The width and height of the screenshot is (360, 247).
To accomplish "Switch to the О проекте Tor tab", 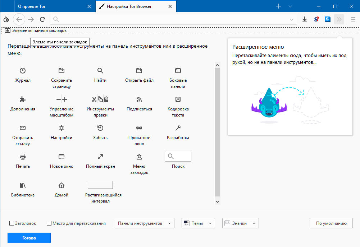I will 51,6.
